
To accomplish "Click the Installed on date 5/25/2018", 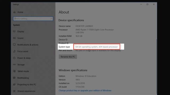I will (80, 83).
